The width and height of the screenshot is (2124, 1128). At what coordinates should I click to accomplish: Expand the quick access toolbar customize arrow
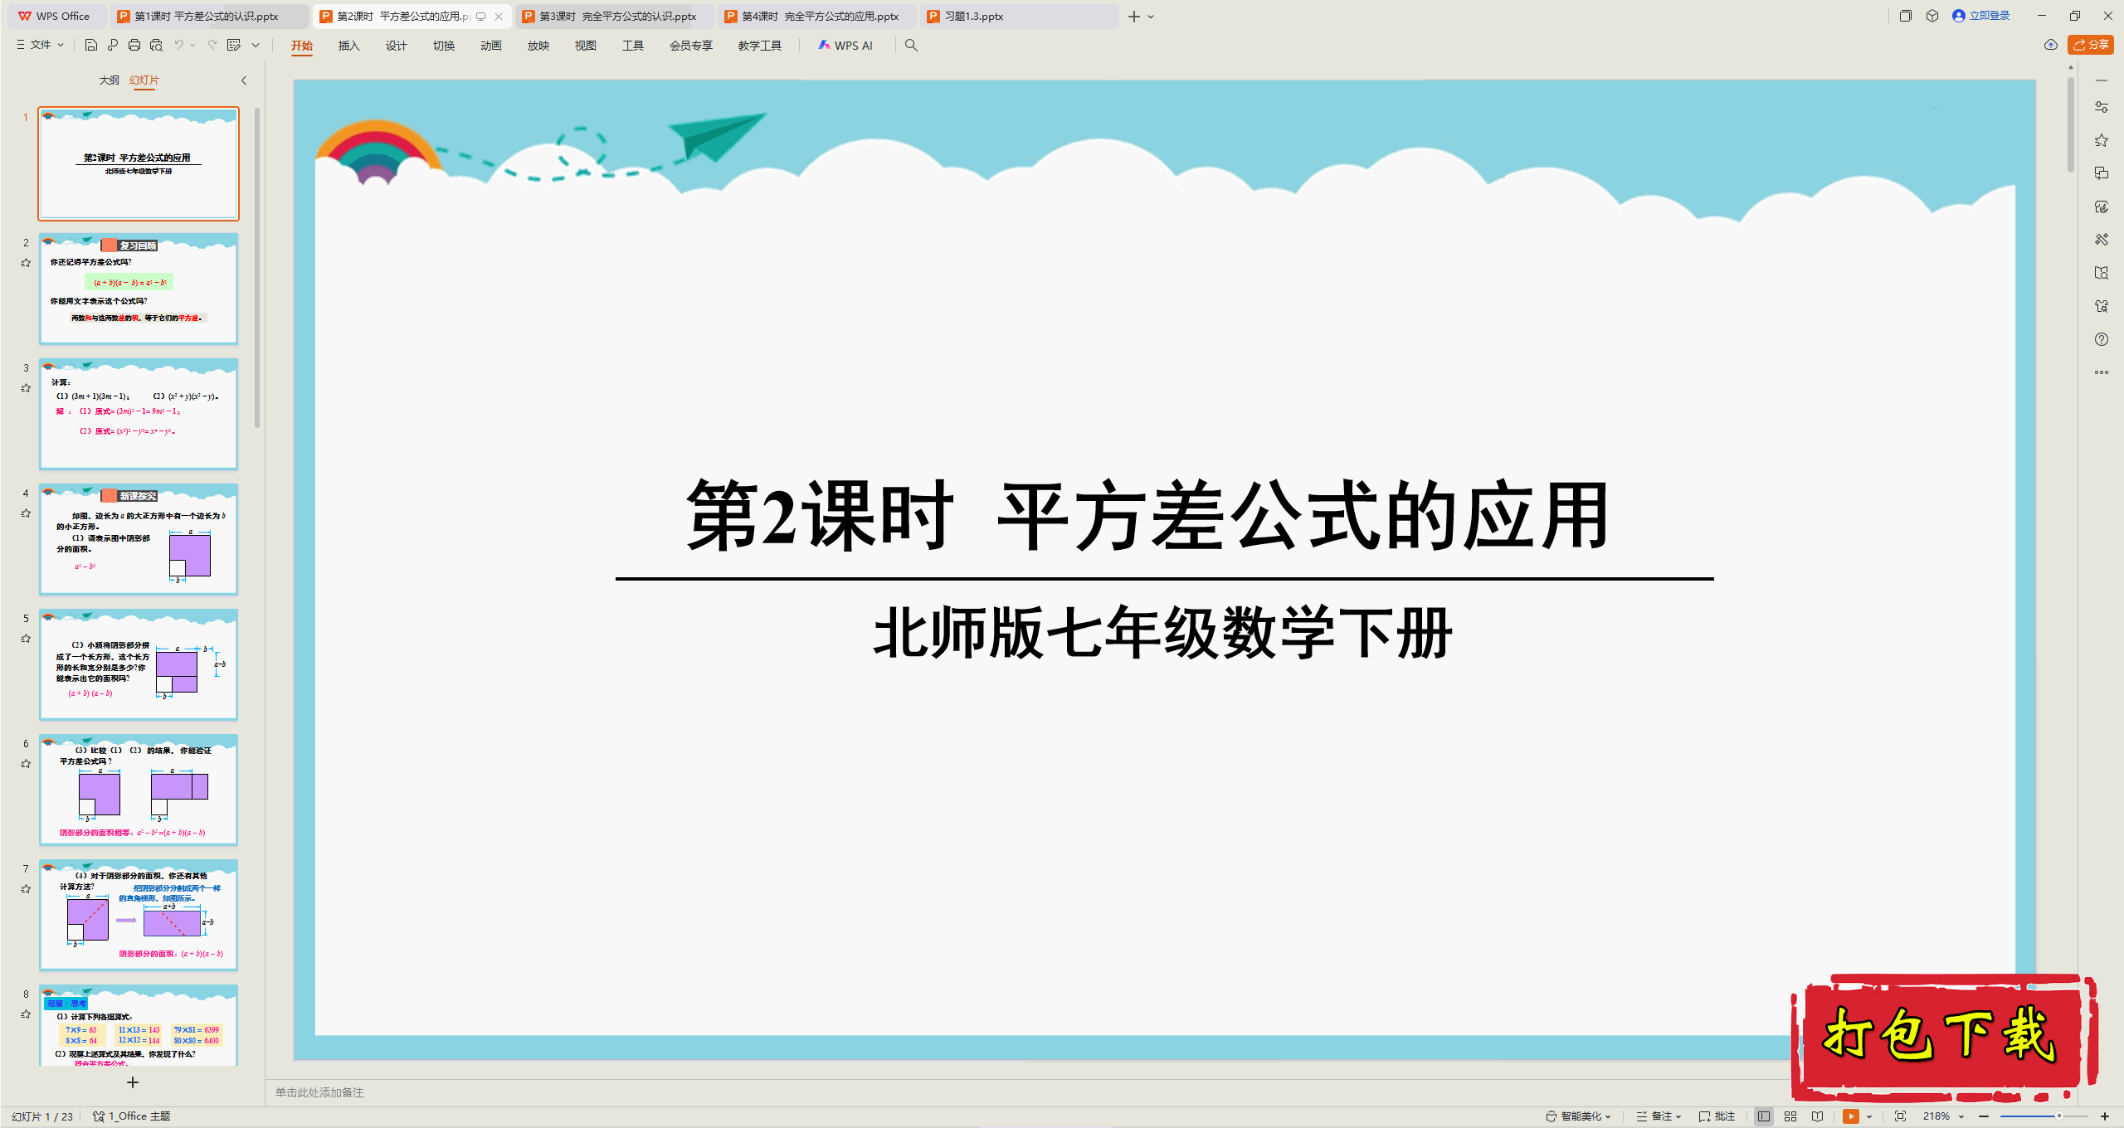tap(256, 46)
